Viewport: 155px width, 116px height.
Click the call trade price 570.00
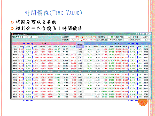click(x=73, y=57)
